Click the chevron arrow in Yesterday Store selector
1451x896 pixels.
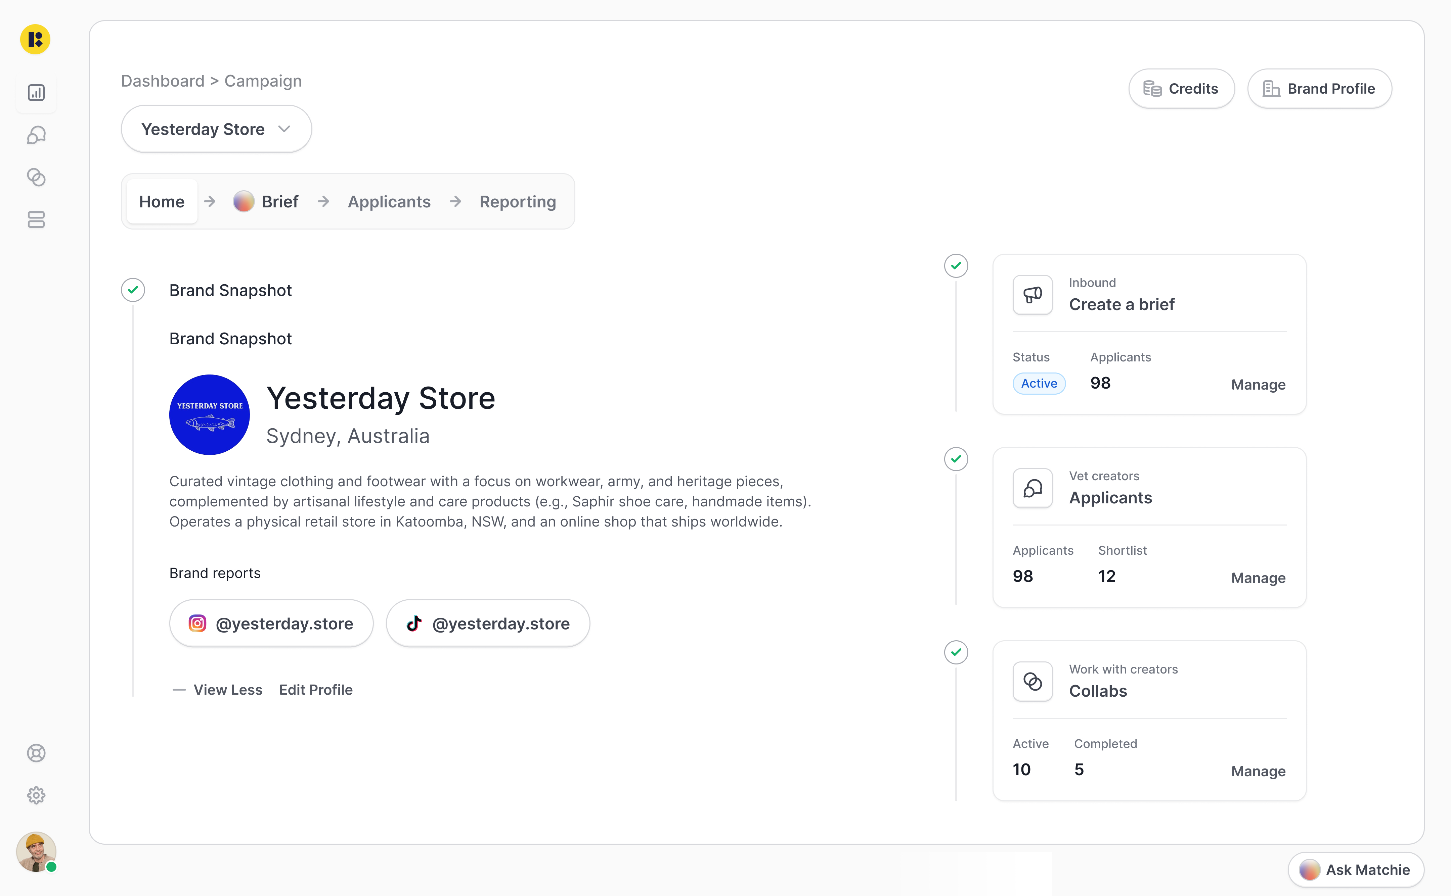click(284, 129)
